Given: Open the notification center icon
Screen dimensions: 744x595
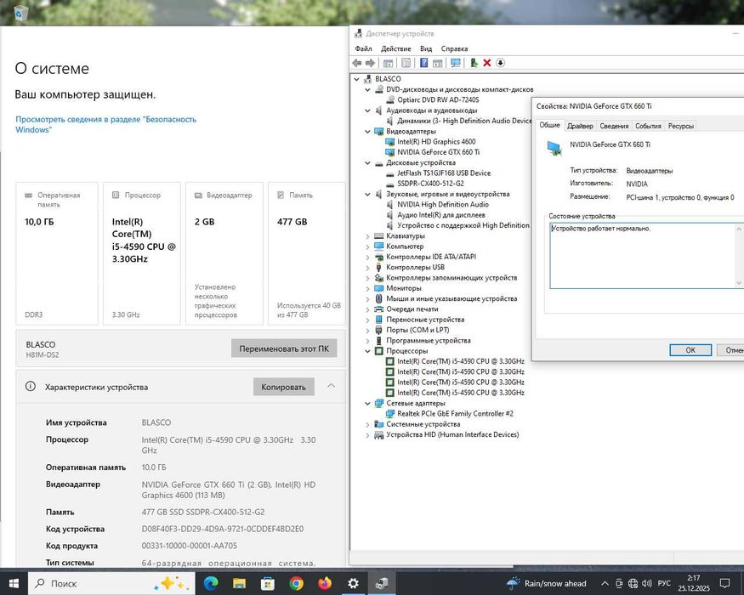Looking at the screenshot, I should (724, 583).
